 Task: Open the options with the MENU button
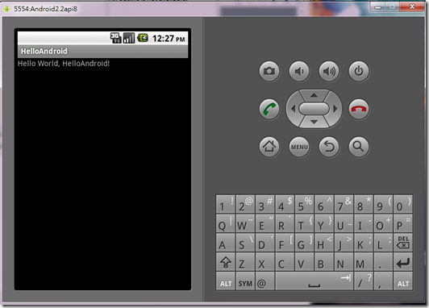(x=299, y=147)
